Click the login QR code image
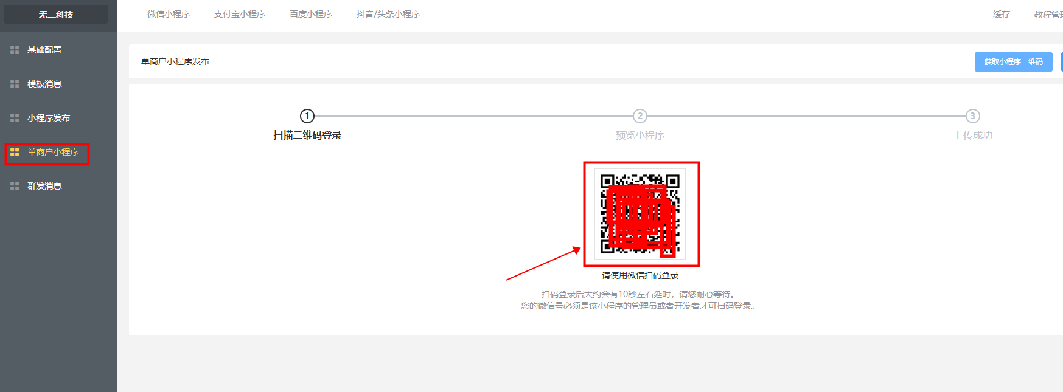Image resolution: width=1063 pixels, height=392 pixels. click(640, 214)
